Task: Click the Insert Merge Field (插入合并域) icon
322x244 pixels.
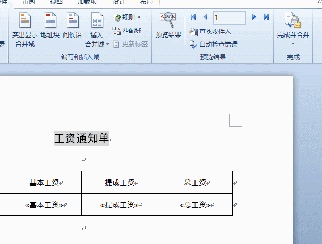Action: click(x=97, y=20)
